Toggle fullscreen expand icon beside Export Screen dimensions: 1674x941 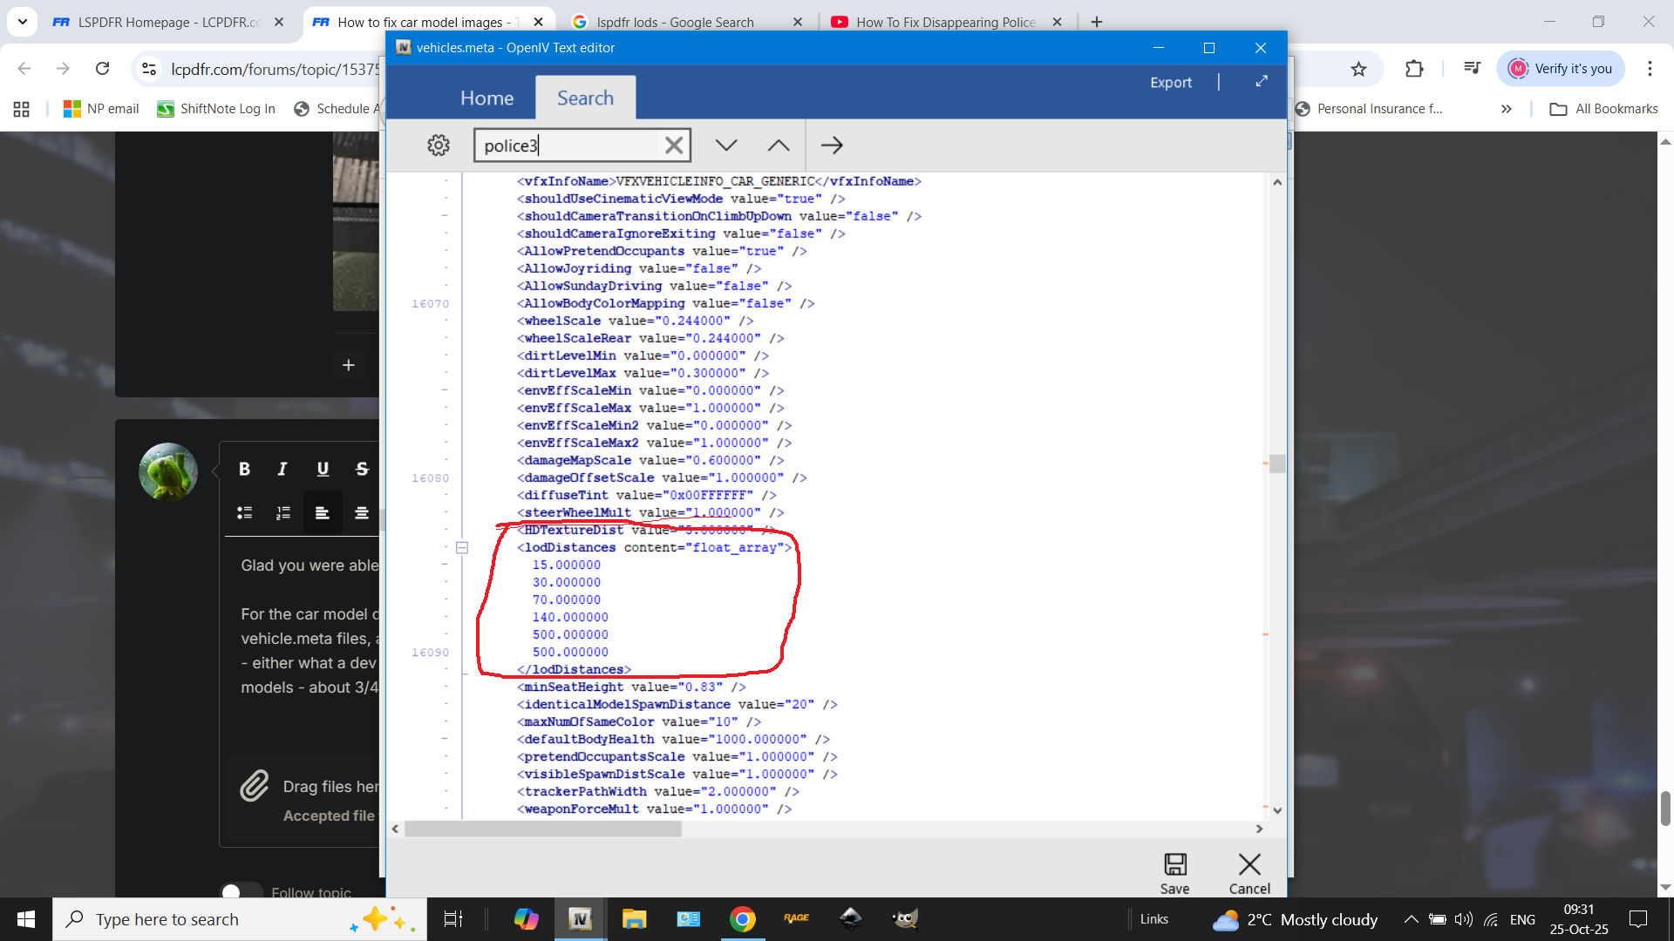(1262, 81)
